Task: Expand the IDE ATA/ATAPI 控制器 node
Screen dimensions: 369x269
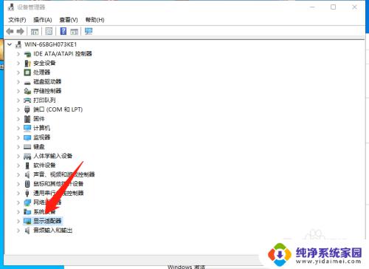Action: [x=18, y=54]
